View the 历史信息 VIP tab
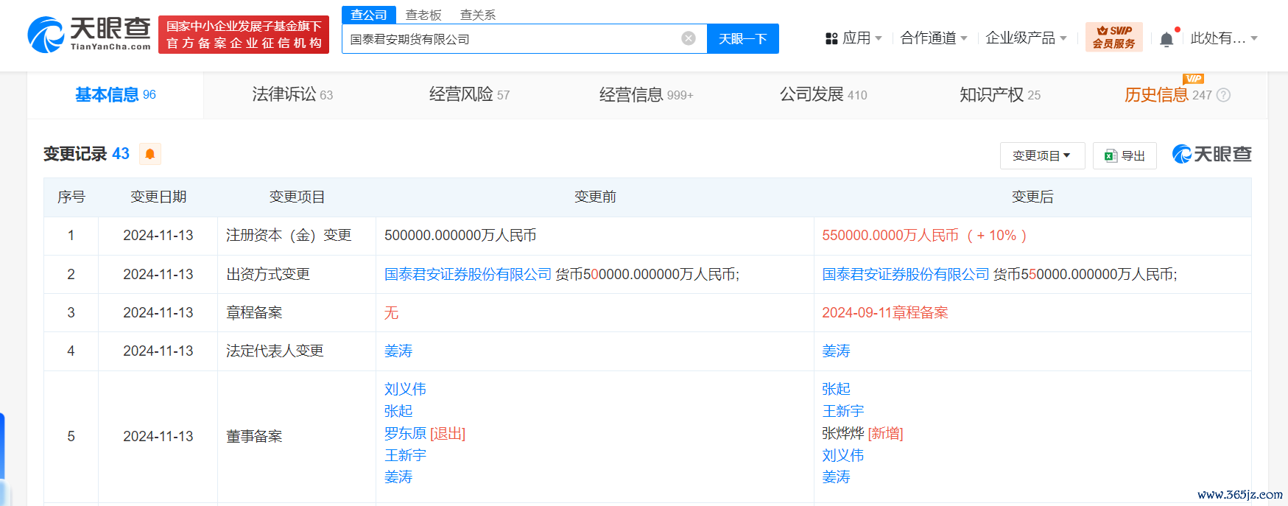 (x=1168, y=95)
